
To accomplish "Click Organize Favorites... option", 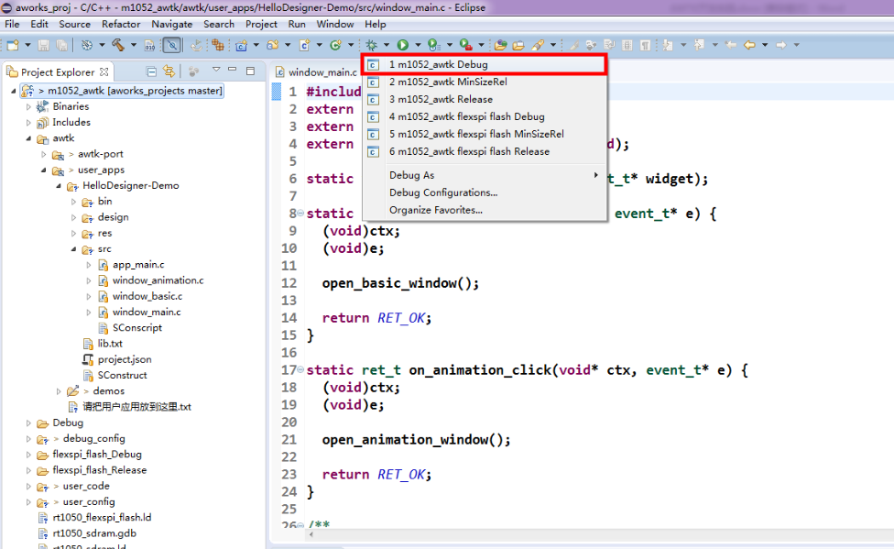I will 435,210.
